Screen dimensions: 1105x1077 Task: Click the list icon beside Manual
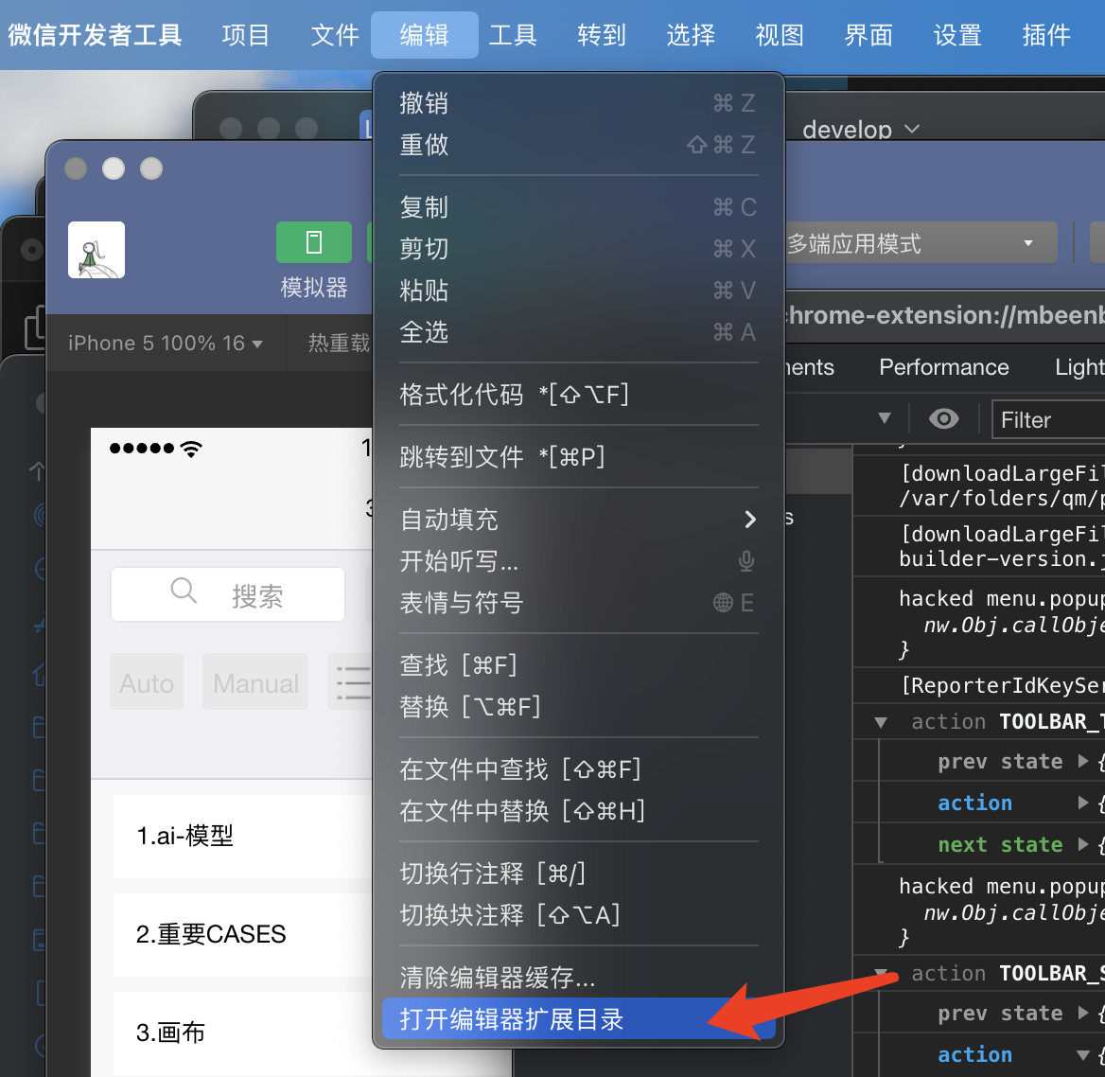tap(352, 681)
